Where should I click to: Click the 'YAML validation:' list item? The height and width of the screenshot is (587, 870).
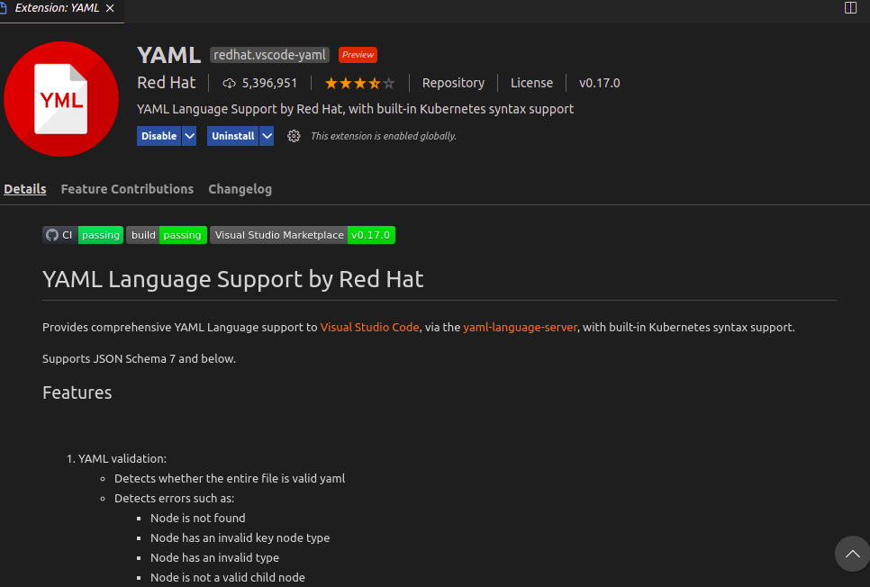(x=122, y=459)
